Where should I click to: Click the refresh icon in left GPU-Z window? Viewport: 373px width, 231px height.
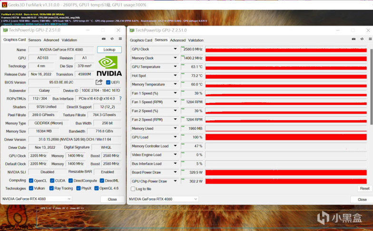tap(112, 39)
